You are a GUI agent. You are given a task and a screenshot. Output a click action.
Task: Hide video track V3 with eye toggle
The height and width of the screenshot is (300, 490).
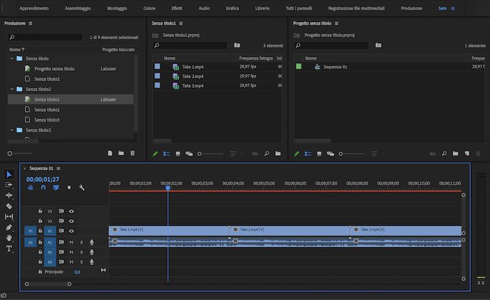coord(71,211)
